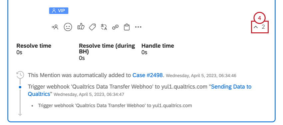Click the thumbs up icon
Image resolution: width=283 pixels, height=125 pixels.
point(81,27)
